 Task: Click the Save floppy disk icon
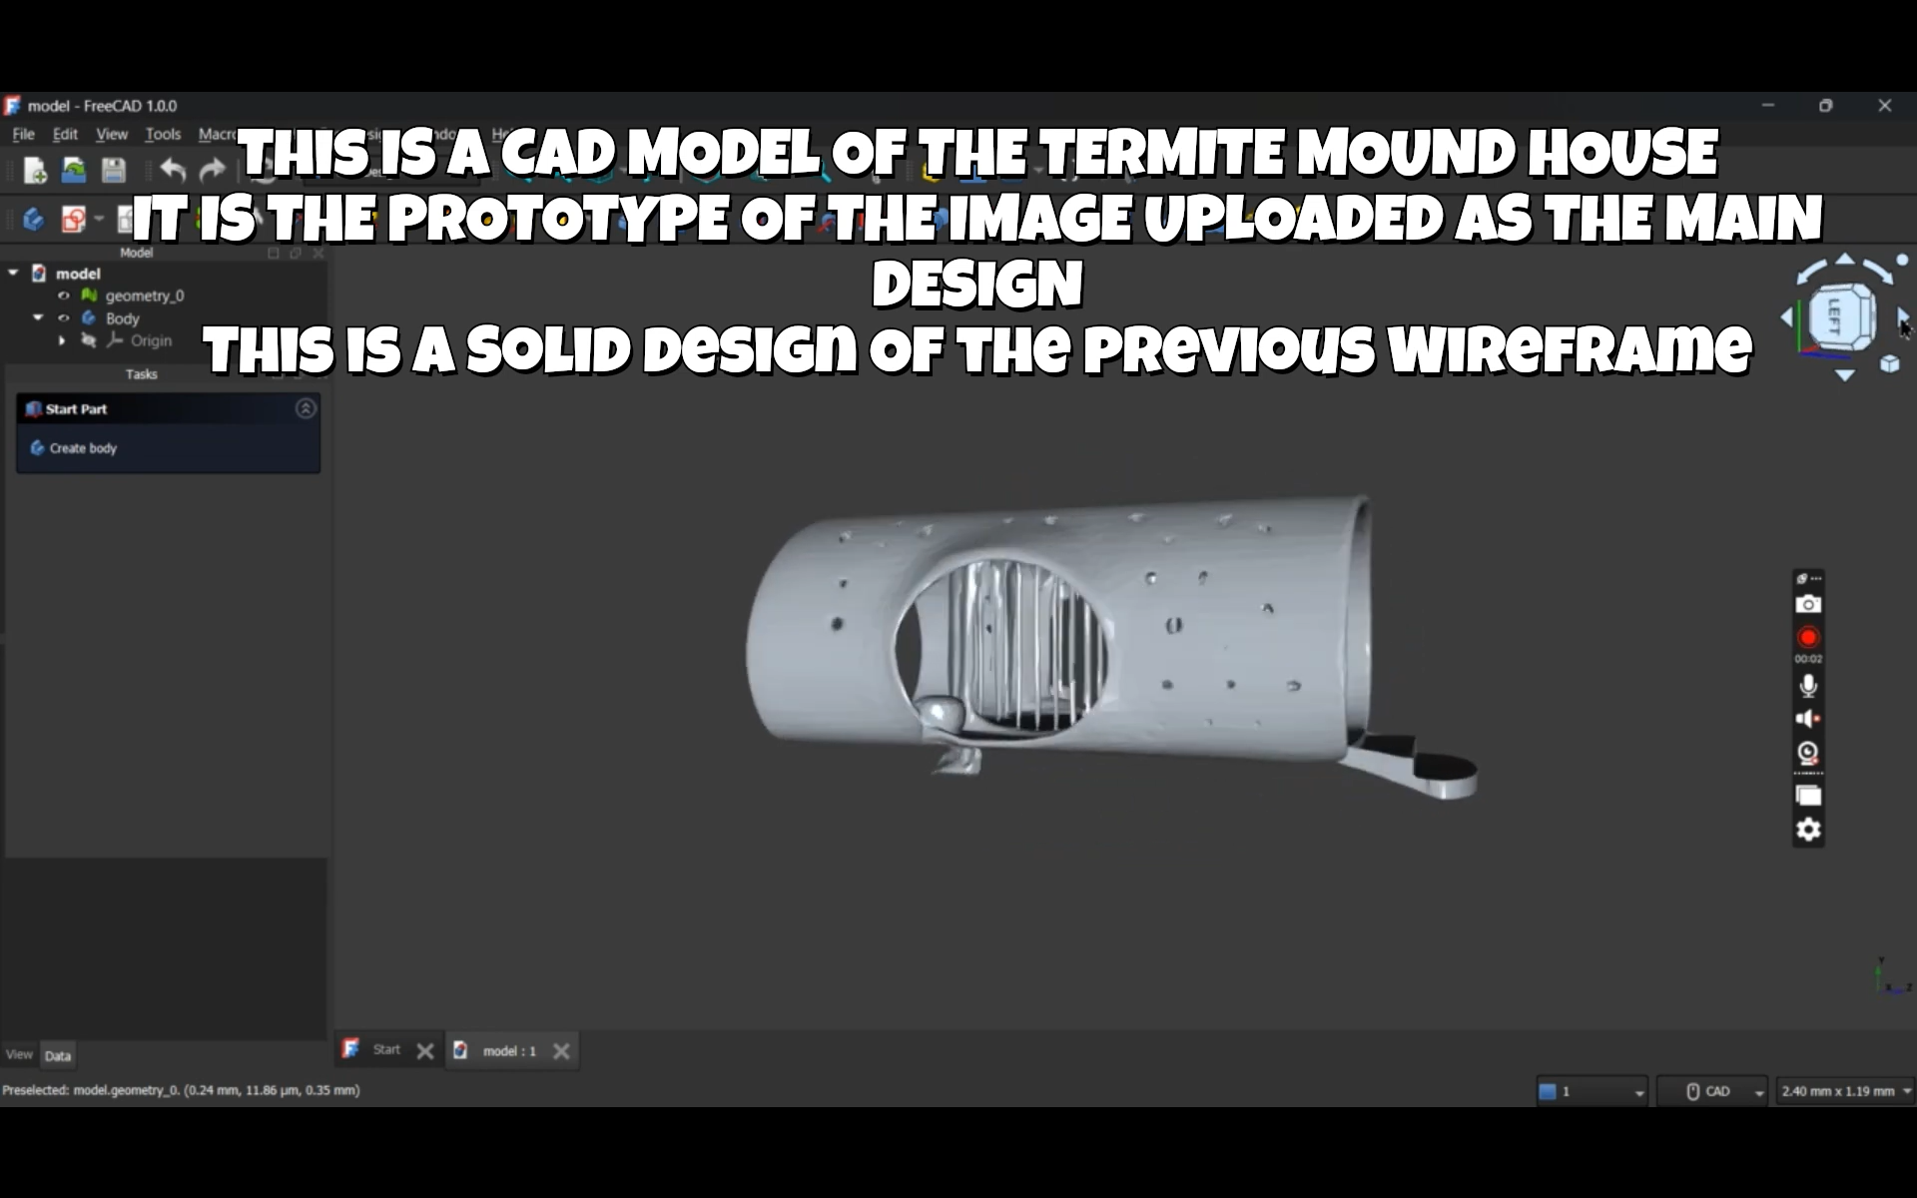pos(114,171)
